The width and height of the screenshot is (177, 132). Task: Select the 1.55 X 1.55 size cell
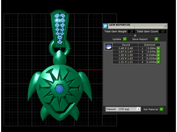click(x=125, y=55)
